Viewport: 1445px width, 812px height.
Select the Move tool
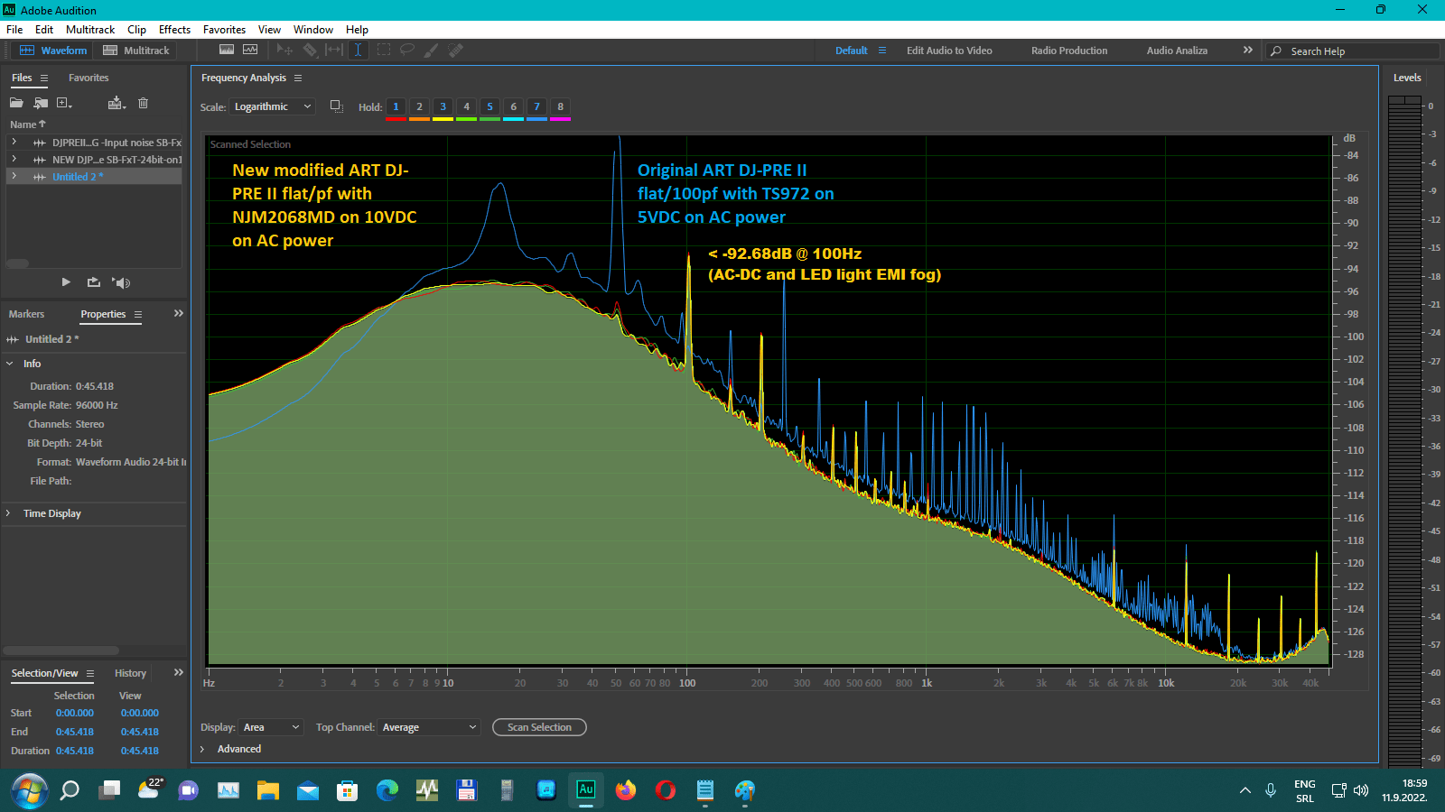click(284, 50)
